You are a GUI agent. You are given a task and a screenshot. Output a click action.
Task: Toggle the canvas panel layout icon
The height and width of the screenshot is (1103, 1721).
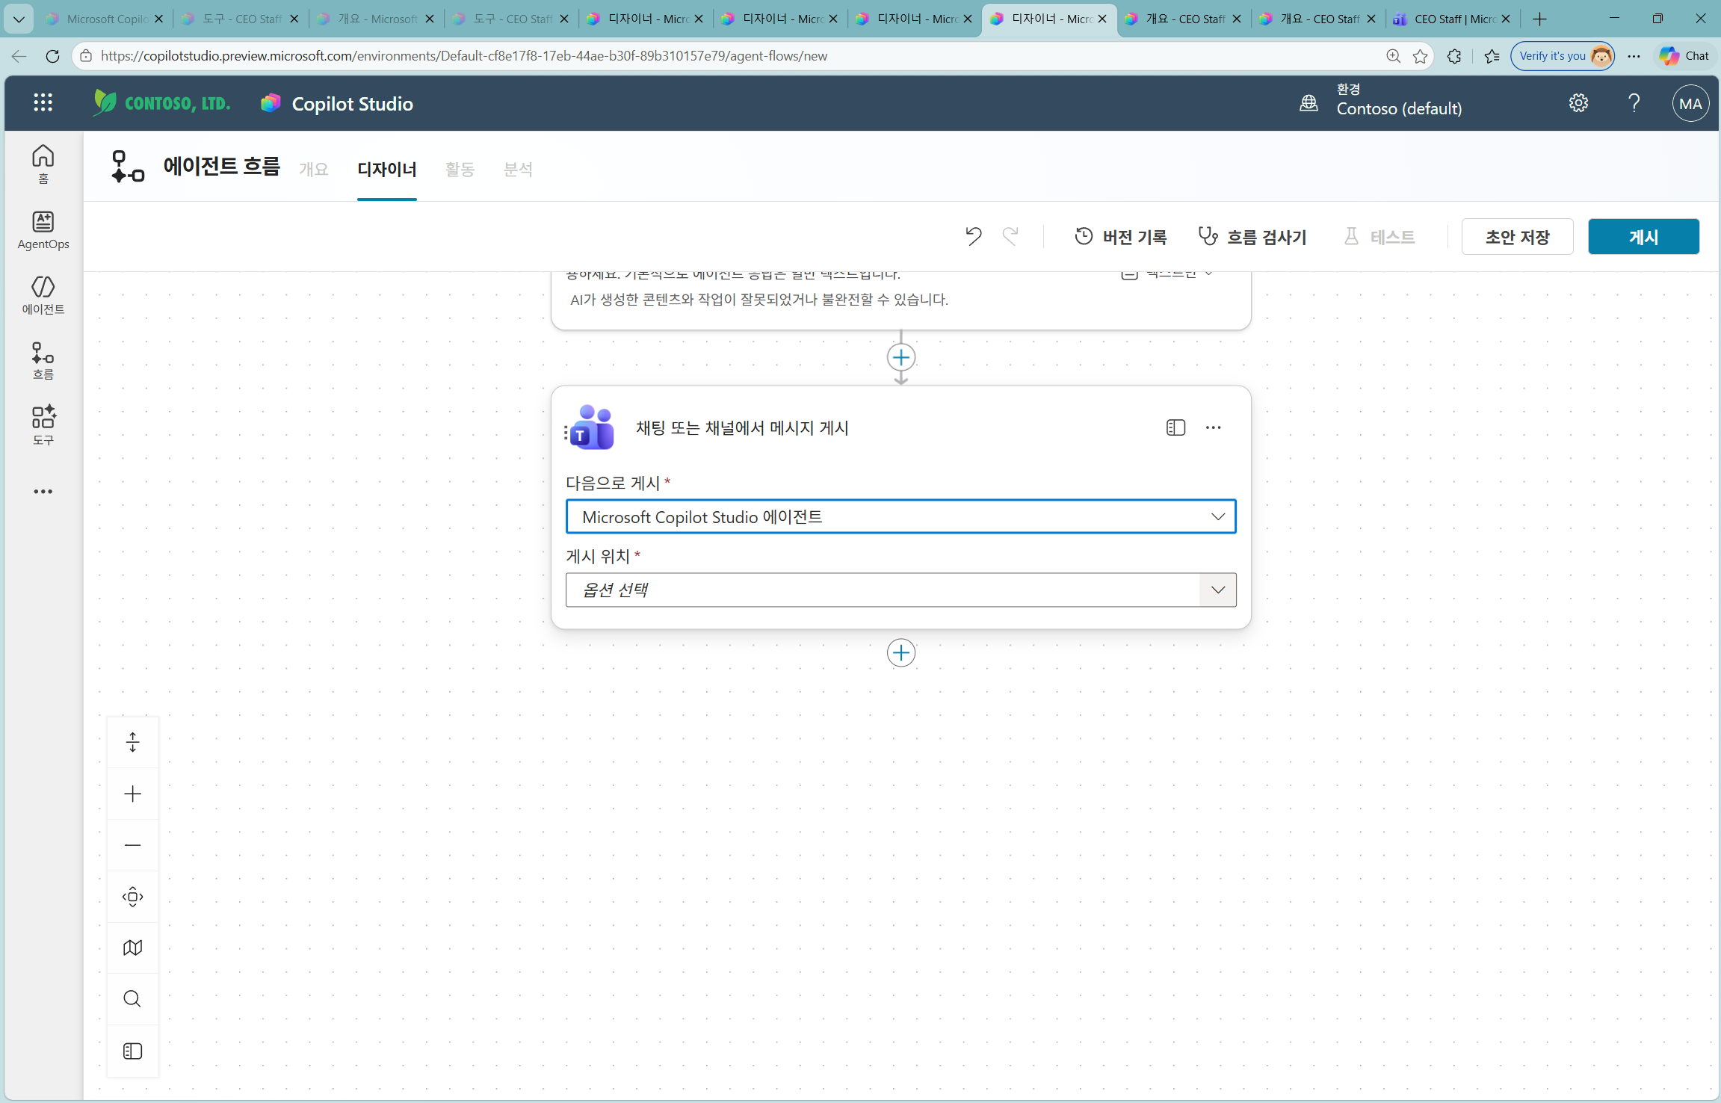click(133, 1051)
